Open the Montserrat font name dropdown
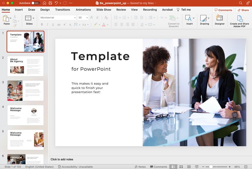Screen dimensions: 252x169 (74, 18)
